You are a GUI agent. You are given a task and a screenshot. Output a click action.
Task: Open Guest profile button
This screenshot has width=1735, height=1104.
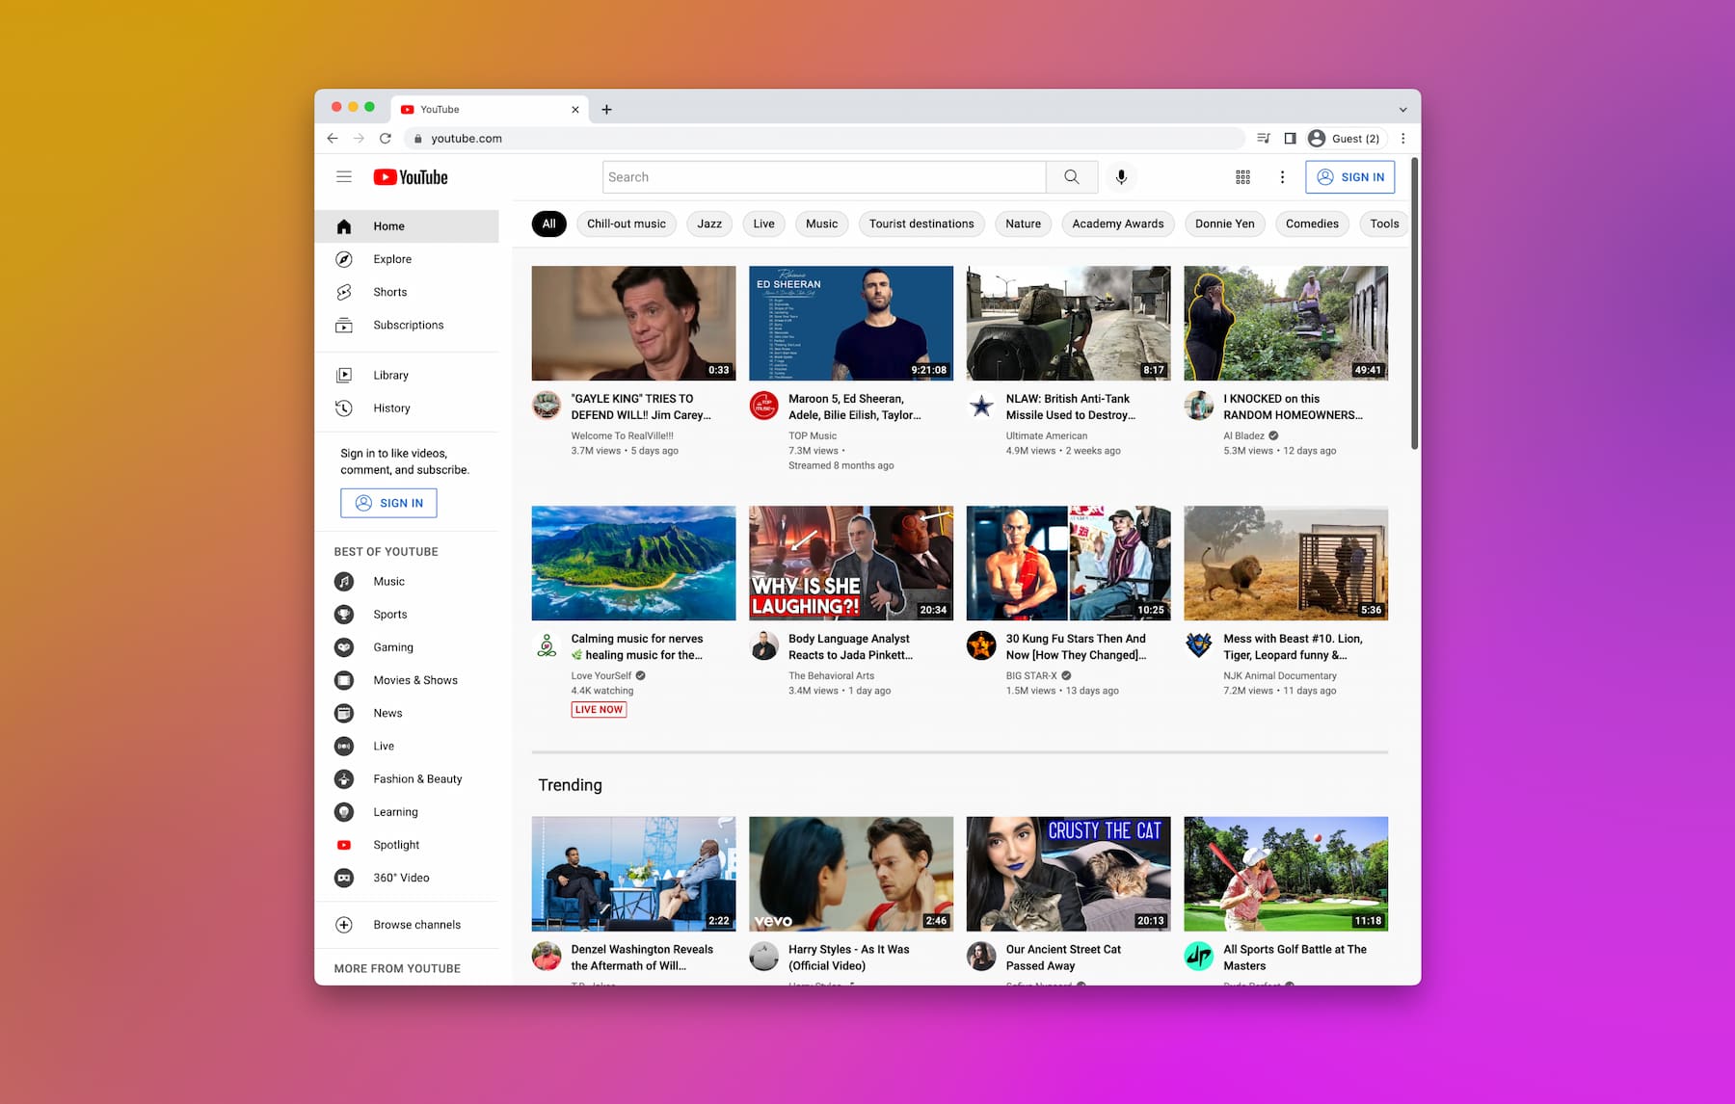pos(1347,139)
